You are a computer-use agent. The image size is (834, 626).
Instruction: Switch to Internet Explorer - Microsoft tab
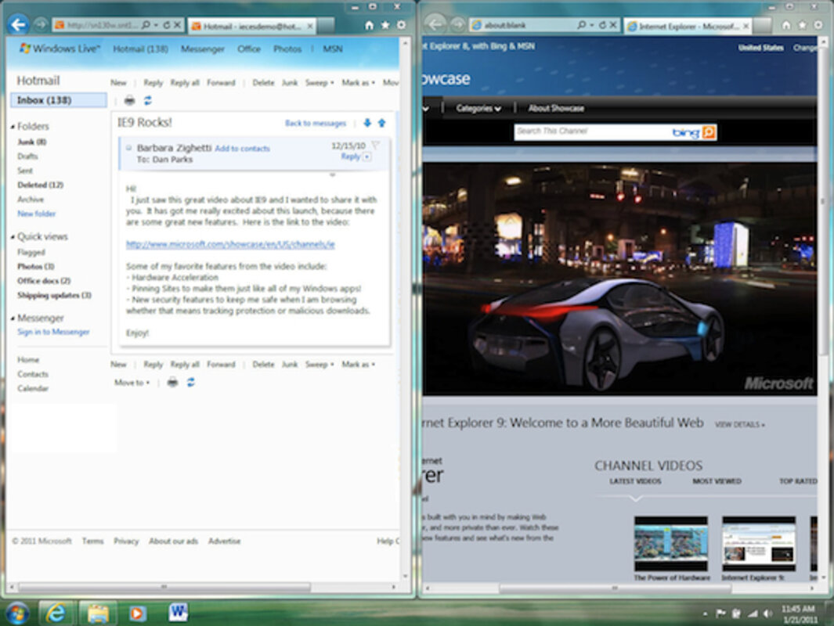688,26
